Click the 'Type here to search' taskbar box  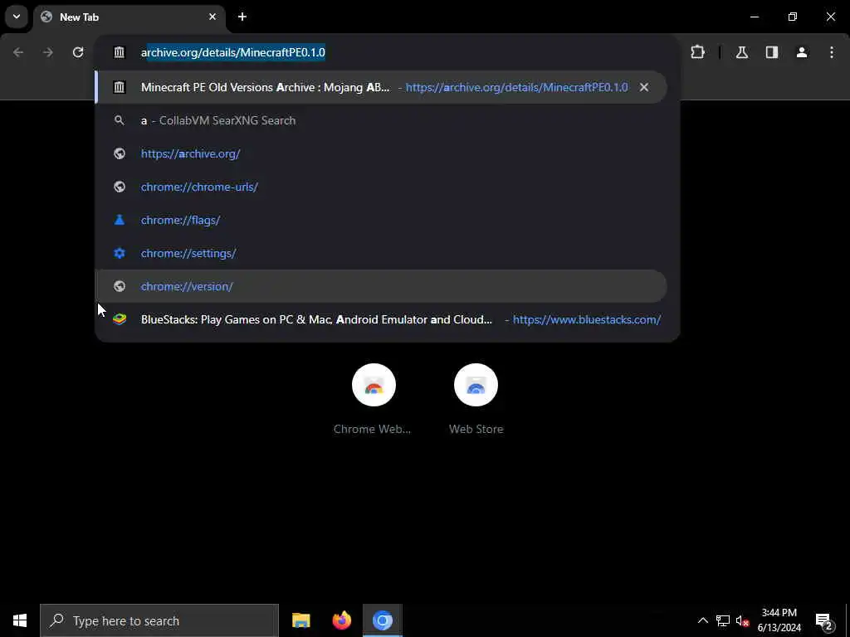click(x=159, y=620)
